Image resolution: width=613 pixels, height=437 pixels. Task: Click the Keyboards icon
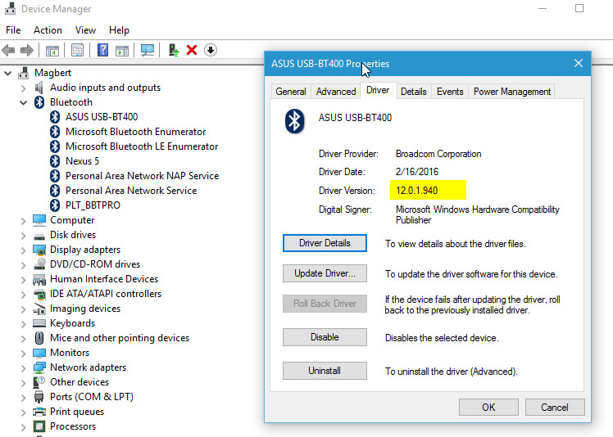click(39, 323)
